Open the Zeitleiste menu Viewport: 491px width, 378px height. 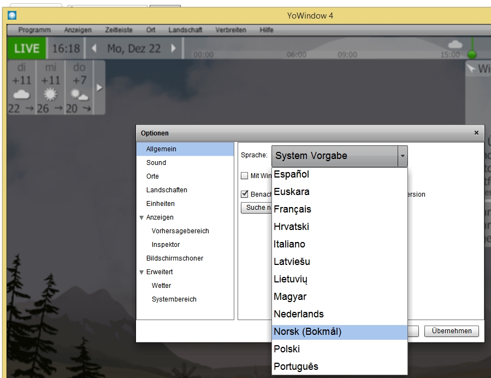coord(119,30)
